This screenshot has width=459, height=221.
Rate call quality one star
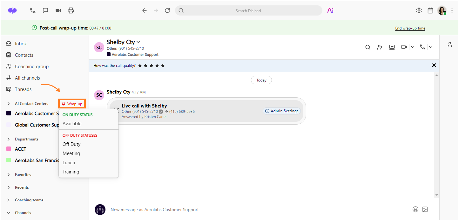coord(140,66)
